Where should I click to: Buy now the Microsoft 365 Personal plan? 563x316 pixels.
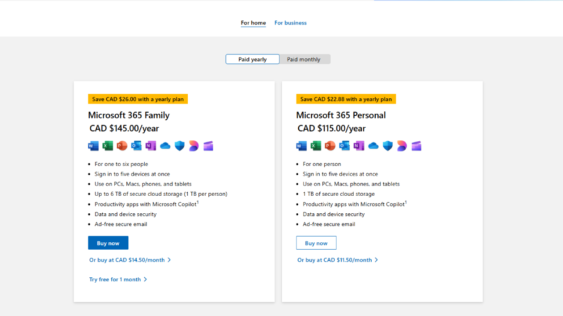point(316,243)
